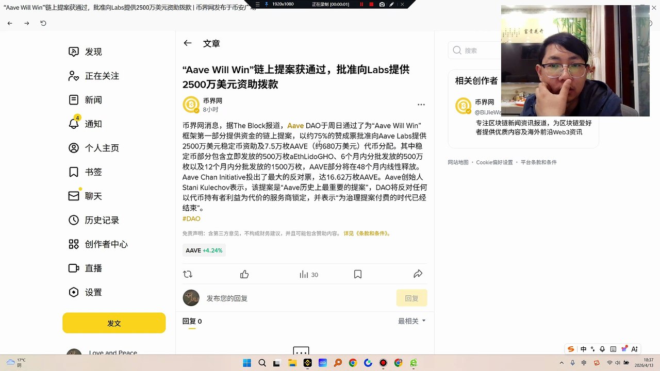This screenshot has height=371, width=660.
Task: Open 聊天 chat
Action: click(86, 196)
